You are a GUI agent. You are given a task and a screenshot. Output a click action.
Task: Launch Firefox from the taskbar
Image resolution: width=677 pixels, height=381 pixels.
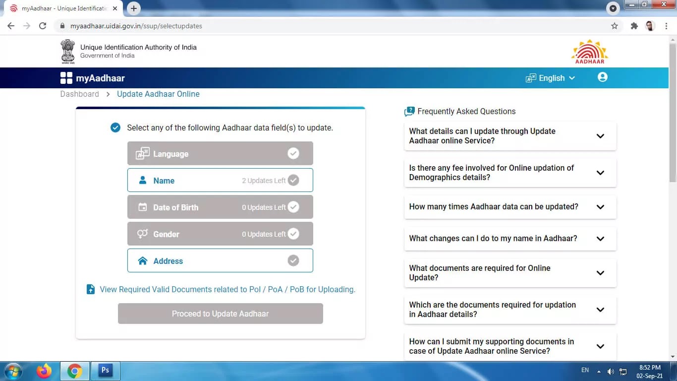(x=44, y=371)
